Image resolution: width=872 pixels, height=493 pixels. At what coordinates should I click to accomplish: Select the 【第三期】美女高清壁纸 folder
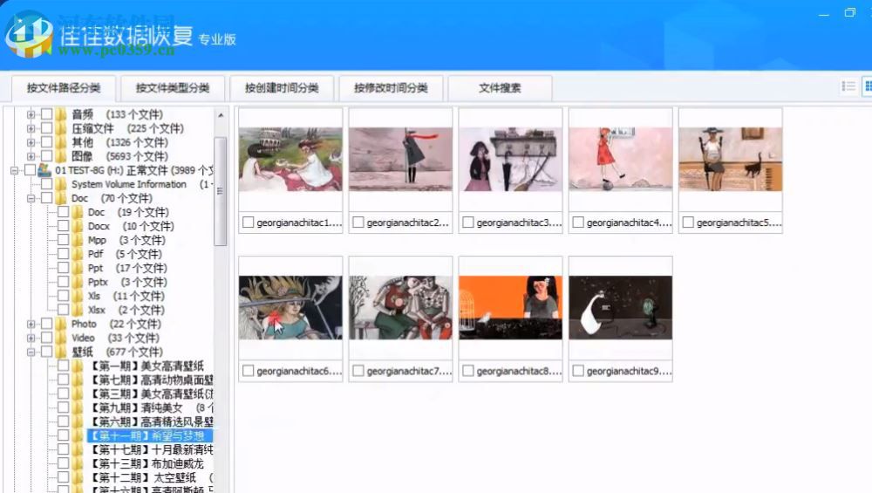151,394
